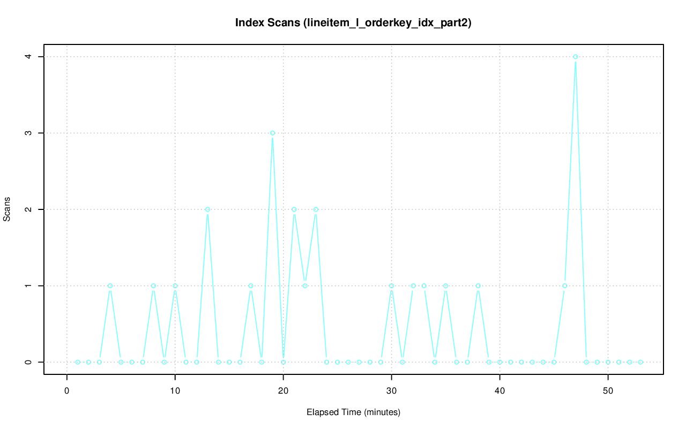Click the 2-scan data point at minute 21
686x429 pixels.
tap(294, 209)
